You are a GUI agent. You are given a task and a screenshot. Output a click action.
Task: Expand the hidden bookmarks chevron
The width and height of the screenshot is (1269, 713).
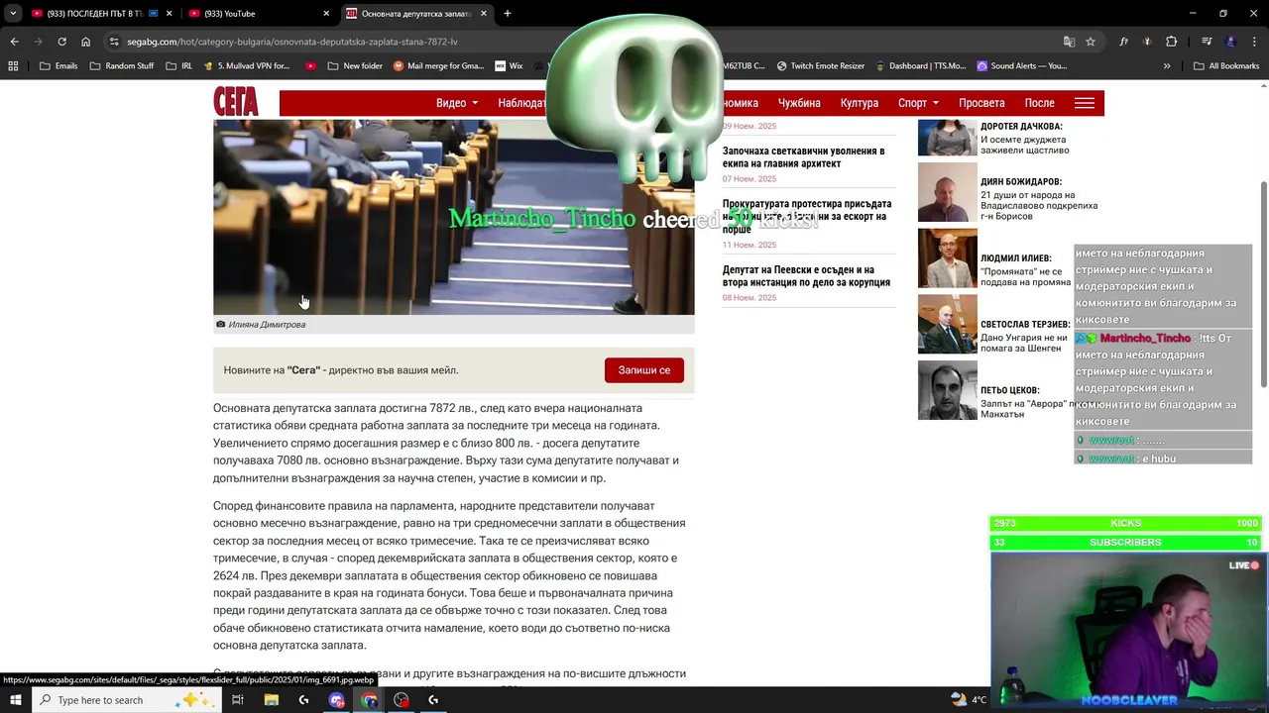click(1167, 66)
